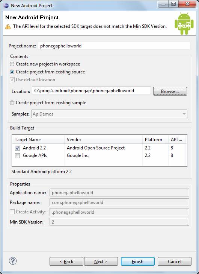Click the Browse... button
This screenshot has width=199, height=274.
[170, 91]
